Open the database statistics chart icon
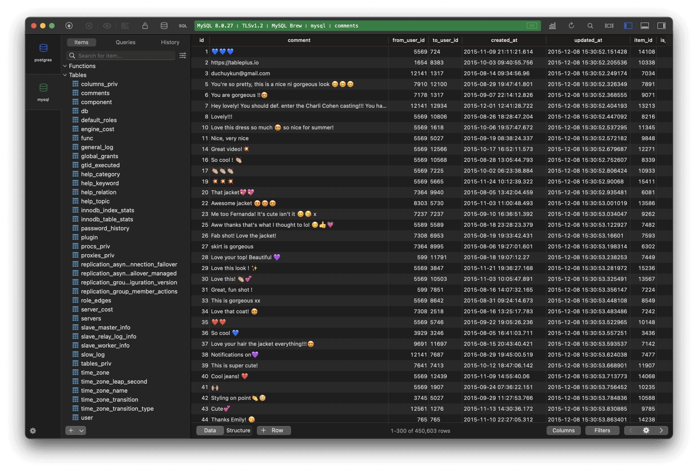This screenshot has width=698, height=472. (x=552, y=26)
